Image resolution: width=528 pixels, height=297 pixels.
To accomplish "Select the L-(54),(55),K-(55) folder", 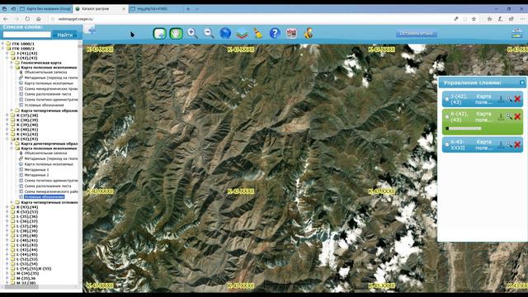I will coord(33,269).
